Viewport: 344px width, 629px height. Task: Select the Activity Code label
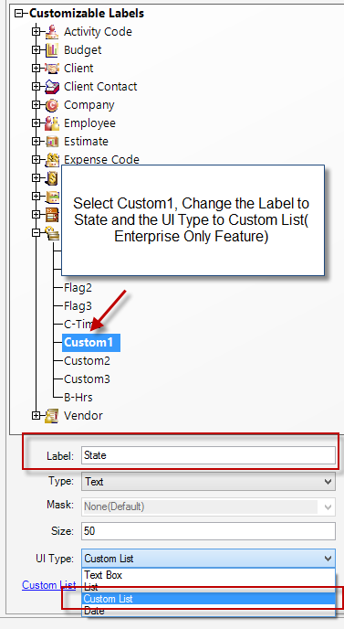98,32
